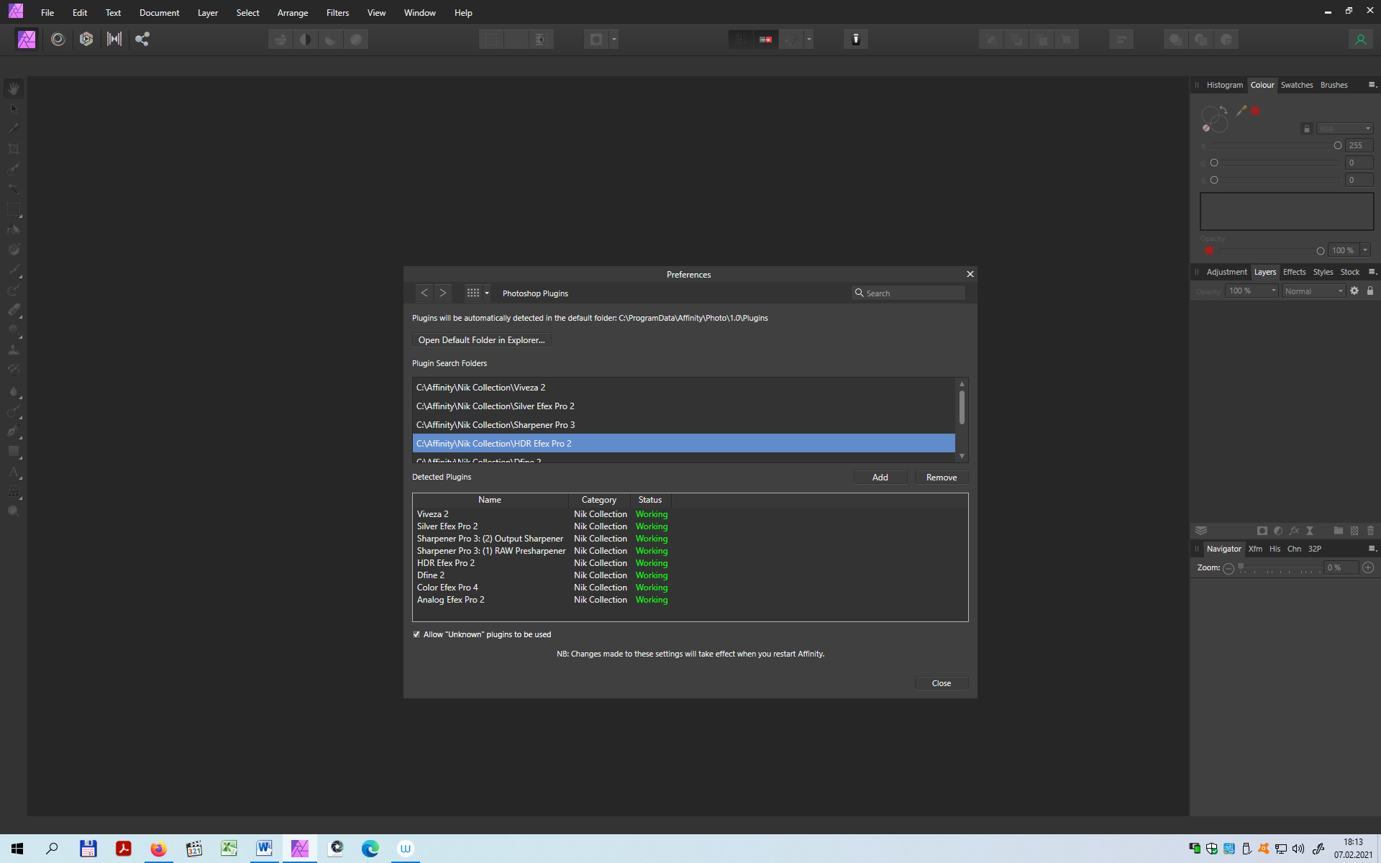Open Tone Mapping Persona icon

pos(114,40)
